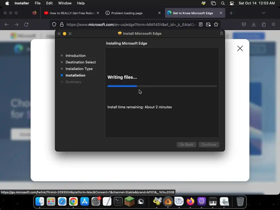
Task: Open Finder from the Dock
Action: tap(40, 202)
